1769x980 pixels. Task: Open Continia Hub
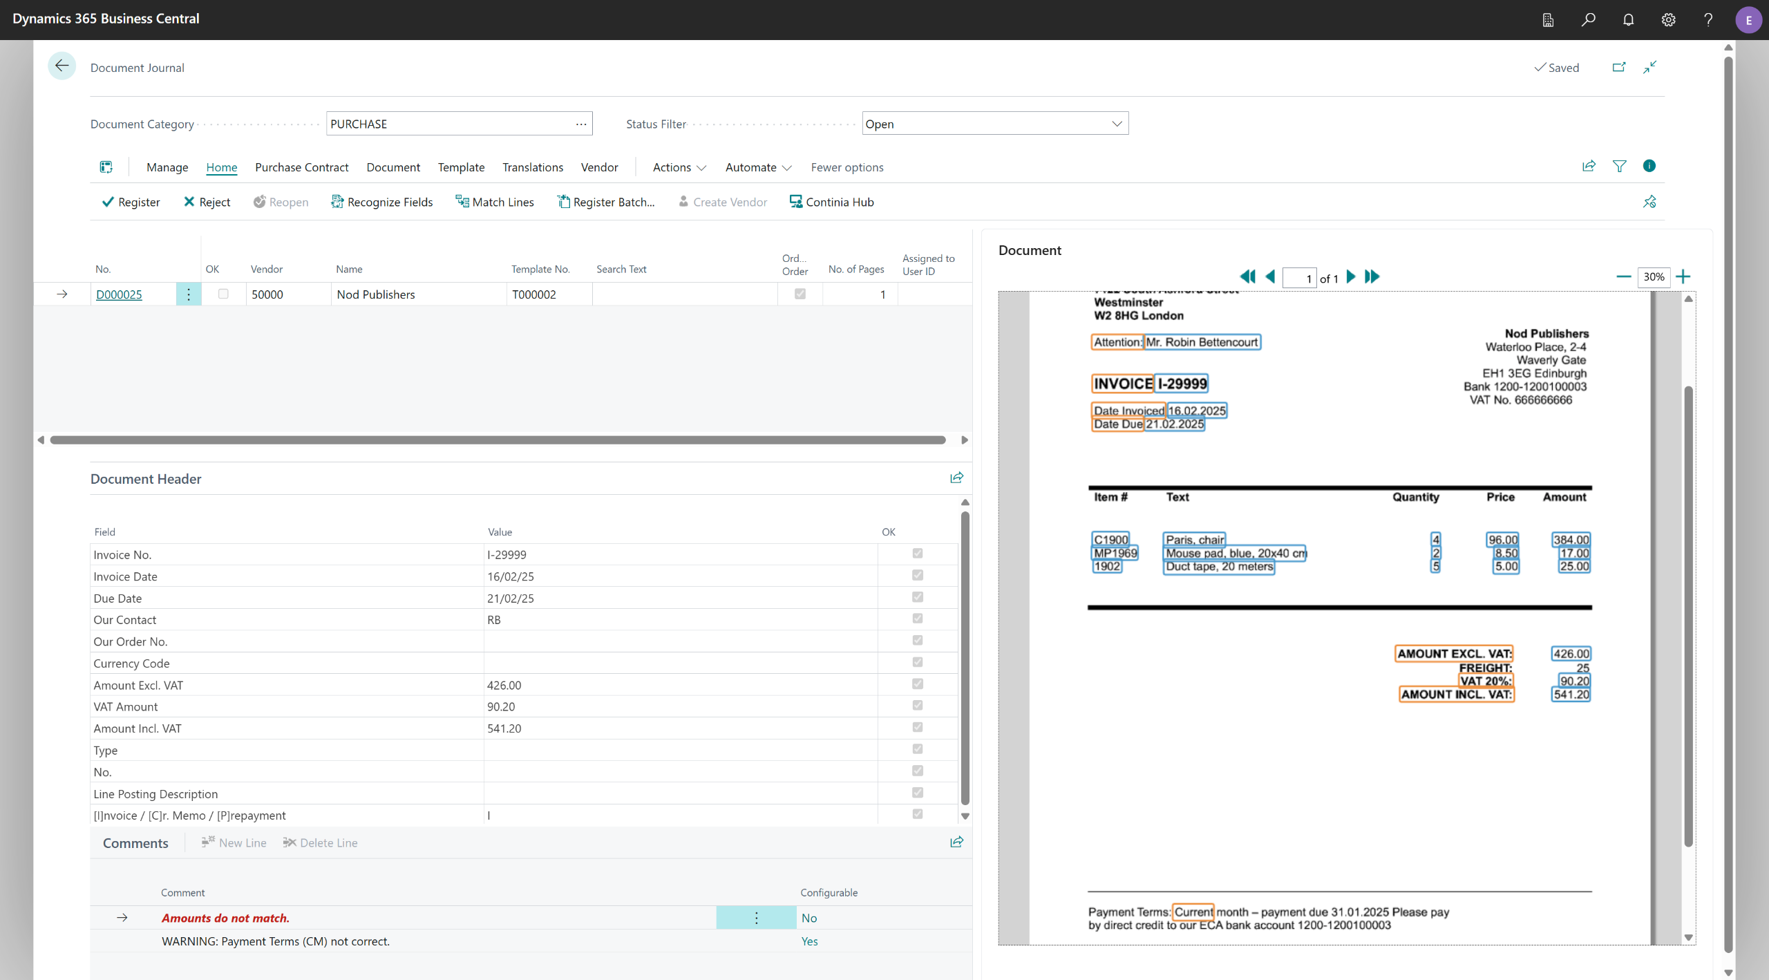coord(832,202)
